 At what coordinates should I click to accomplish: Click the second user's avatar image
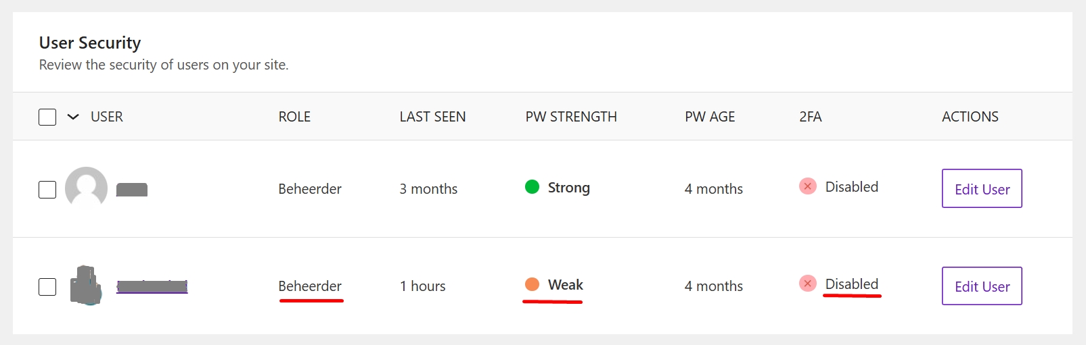pos(86,285)
